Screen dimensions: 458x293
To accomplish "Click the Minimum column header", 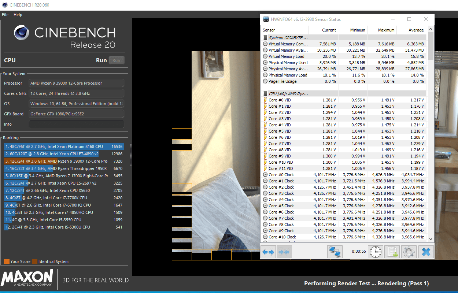I will [x=352, y=30].
